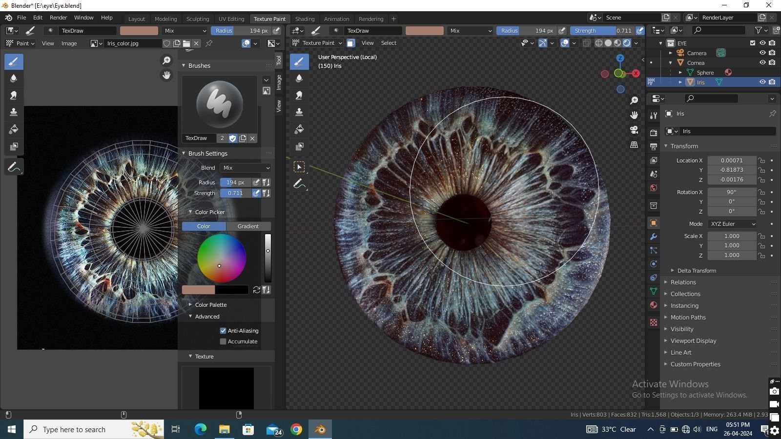Open the Select menu in 3D viewport
This screenshot has width=781, height=439.
click(x=389, y=43)
